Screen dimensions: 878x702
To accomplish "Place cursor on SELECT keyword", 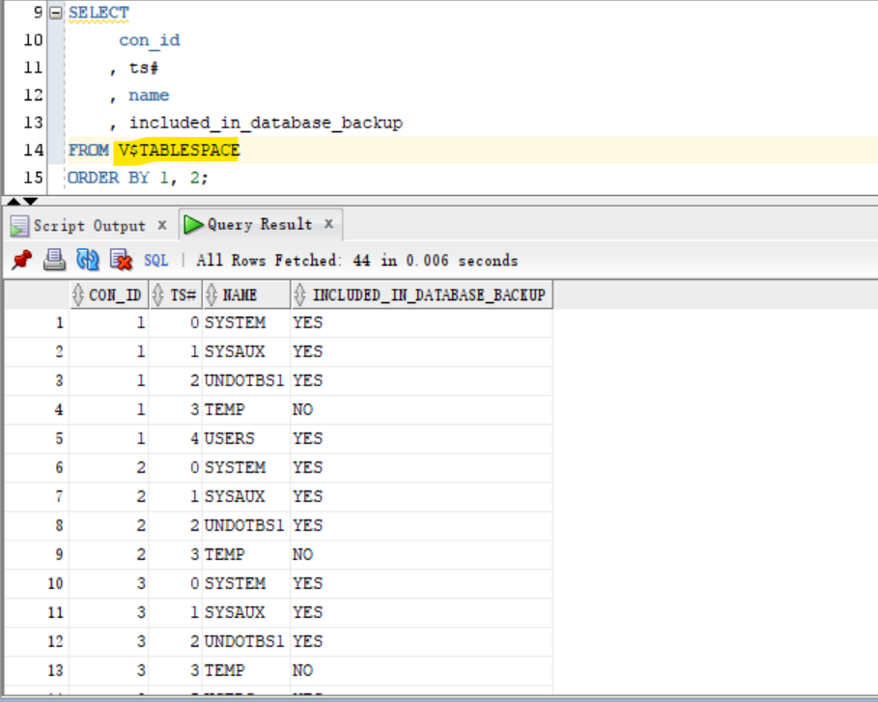I will pyautogui.click(x=99, y=13).
